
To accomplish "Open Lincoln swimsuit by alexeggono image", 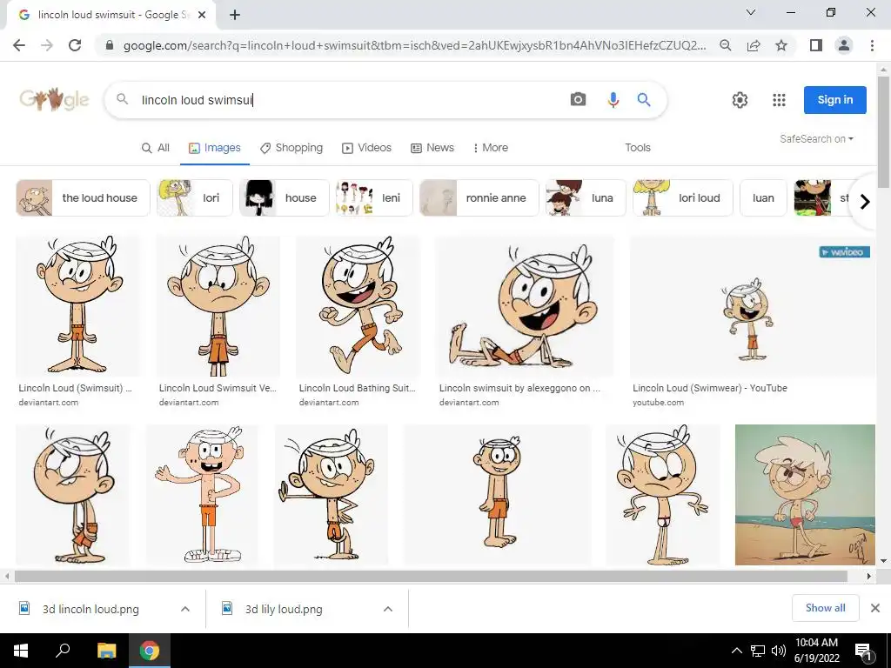I will [525, 305].
